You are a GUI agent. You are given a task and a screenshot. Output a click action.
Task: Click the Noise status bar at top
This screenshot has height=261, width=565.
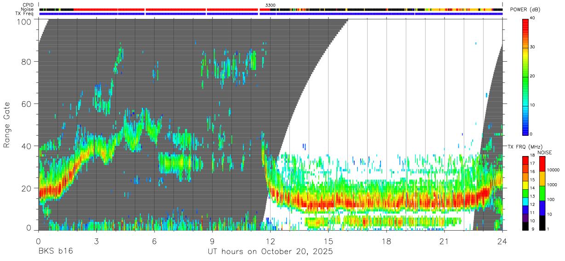(x=271, y=9)
